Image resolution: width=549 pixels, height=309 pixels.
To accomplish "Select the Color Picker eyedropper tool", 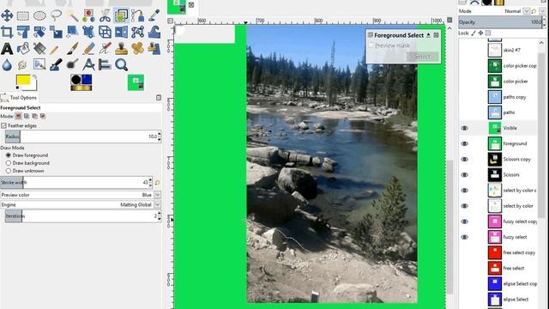I will (x=154, y=15).
